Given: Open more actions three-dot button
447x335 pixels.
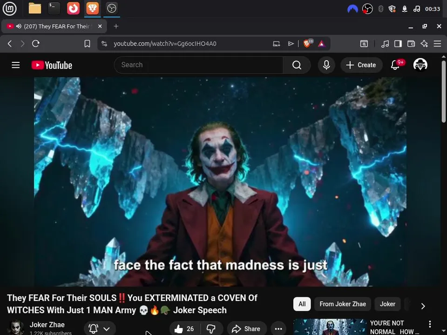Looking at the screenshot, I should pyautogui.click(x=278, y=329).
